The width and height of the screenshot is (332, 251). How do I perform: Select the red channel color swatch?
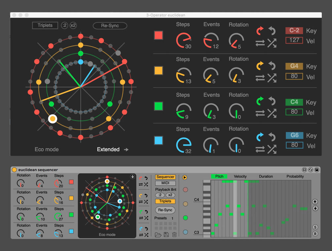tap(159, 35)
